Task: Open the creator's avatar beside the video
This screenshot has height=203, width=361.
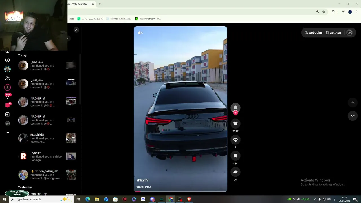Action: coord(235,107)
